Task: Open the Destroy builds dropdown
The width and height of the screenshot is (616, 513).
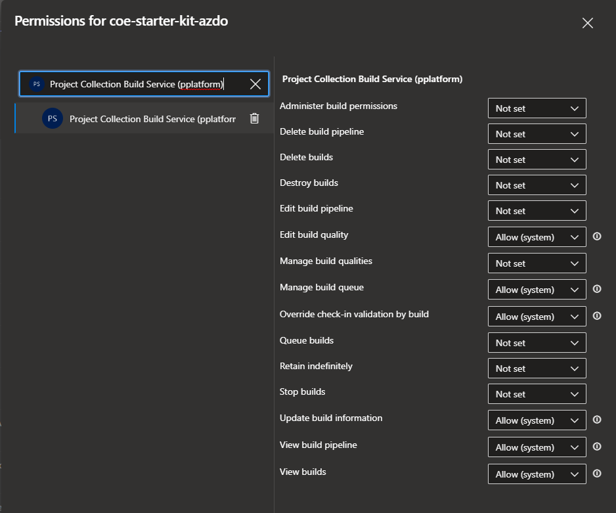Action: (x=537, y=185)
